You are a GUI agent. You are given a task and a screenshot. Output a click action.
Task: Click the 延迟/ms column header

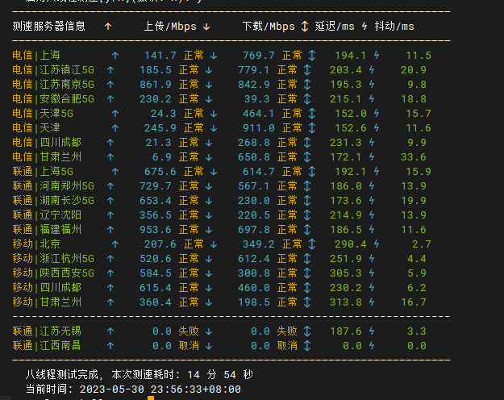pos(335,27)
